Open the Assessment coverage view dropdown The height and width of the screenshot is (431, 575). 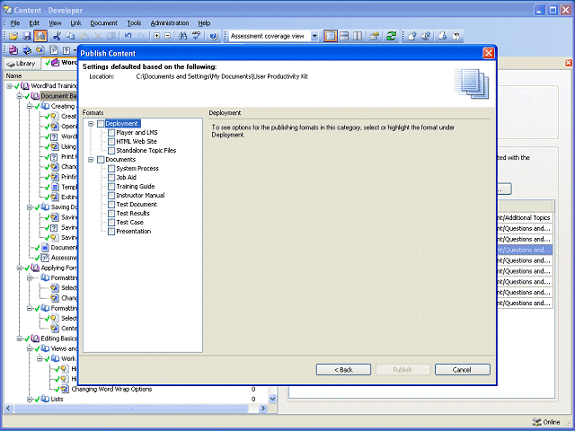click(x=314, y=36)
